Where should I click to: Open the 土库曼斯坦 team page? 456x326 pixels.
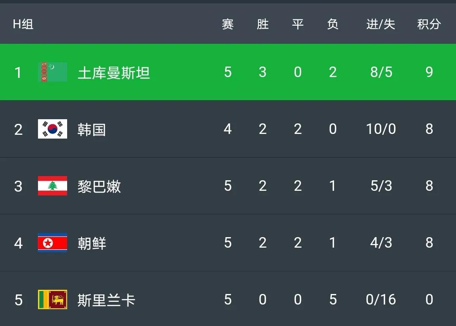(x=113, y=72)
